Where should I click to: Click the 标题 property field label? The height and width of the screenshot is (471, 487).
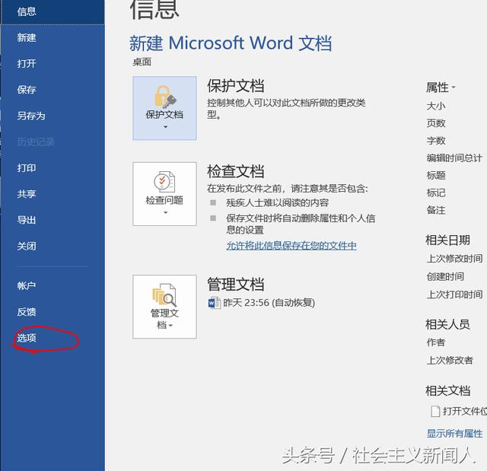tap(436, 176)
